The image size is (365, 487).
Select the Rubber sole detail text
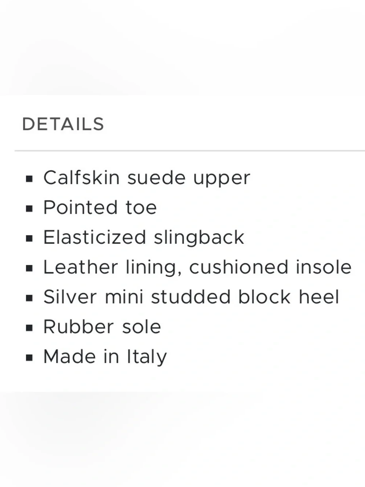(102, 327)
